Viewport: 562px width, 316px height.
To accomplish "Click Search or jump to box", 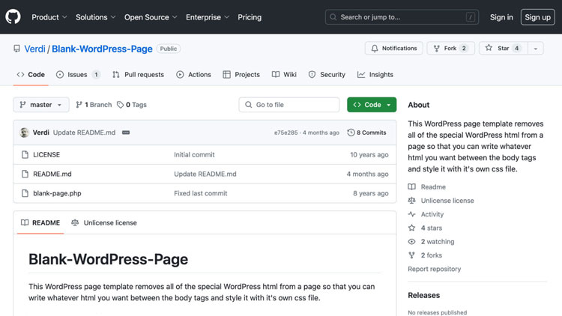I will click(x=402, y=17).
